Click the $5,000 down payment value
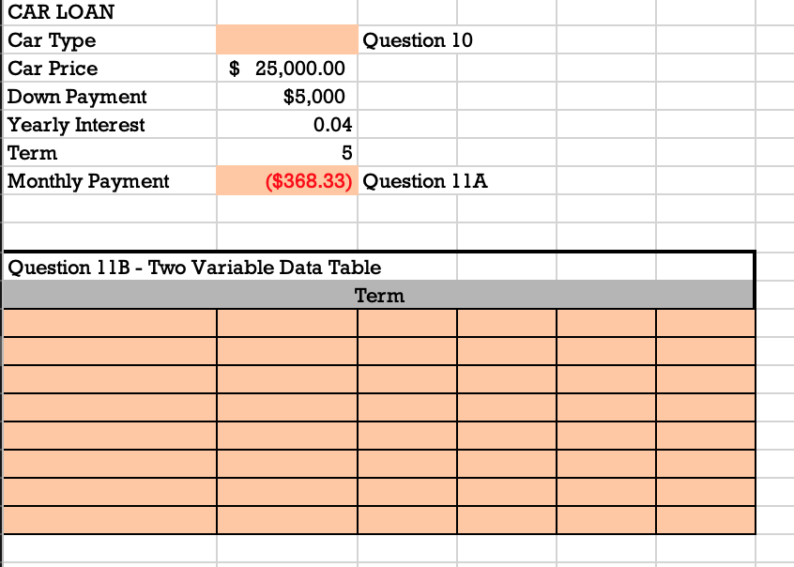 [x=314, y=97]
